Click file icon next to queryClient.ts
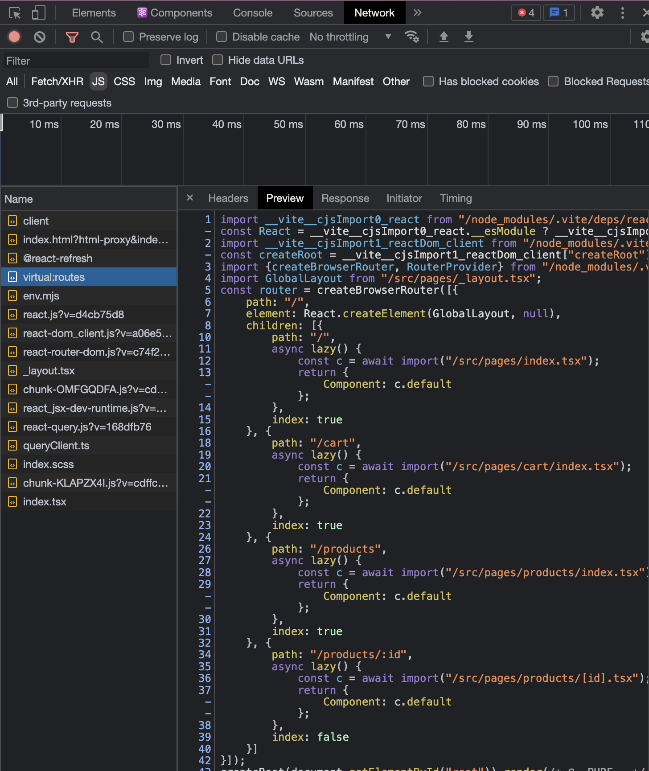Image resolution: width=649 pixels, height=771 pixels. pos(12,446)
